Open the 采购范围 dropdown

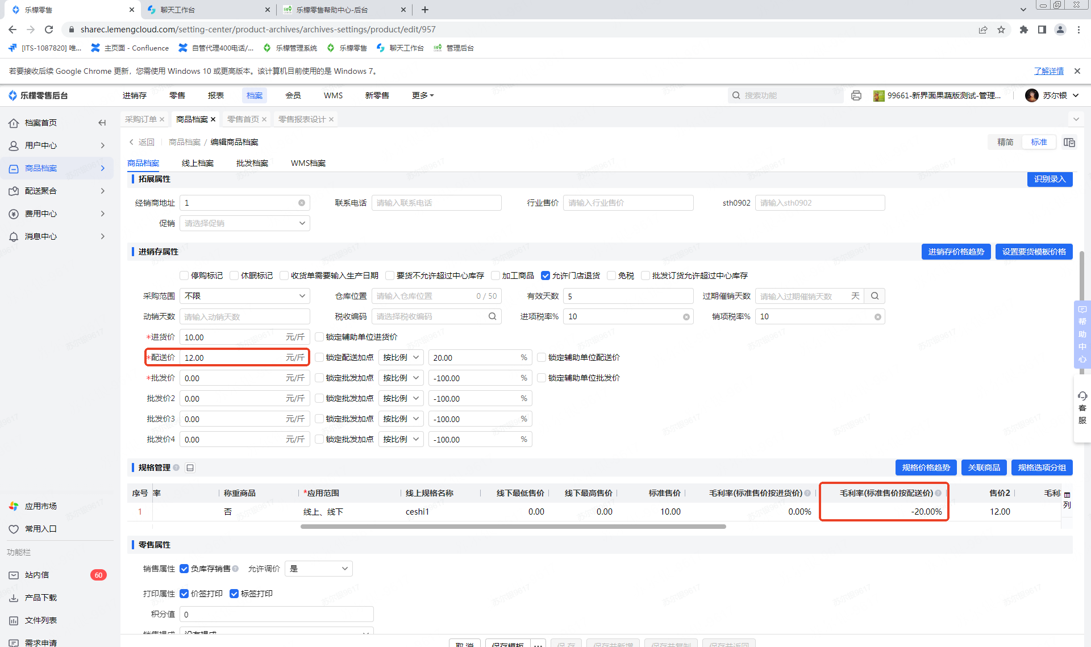245,296
